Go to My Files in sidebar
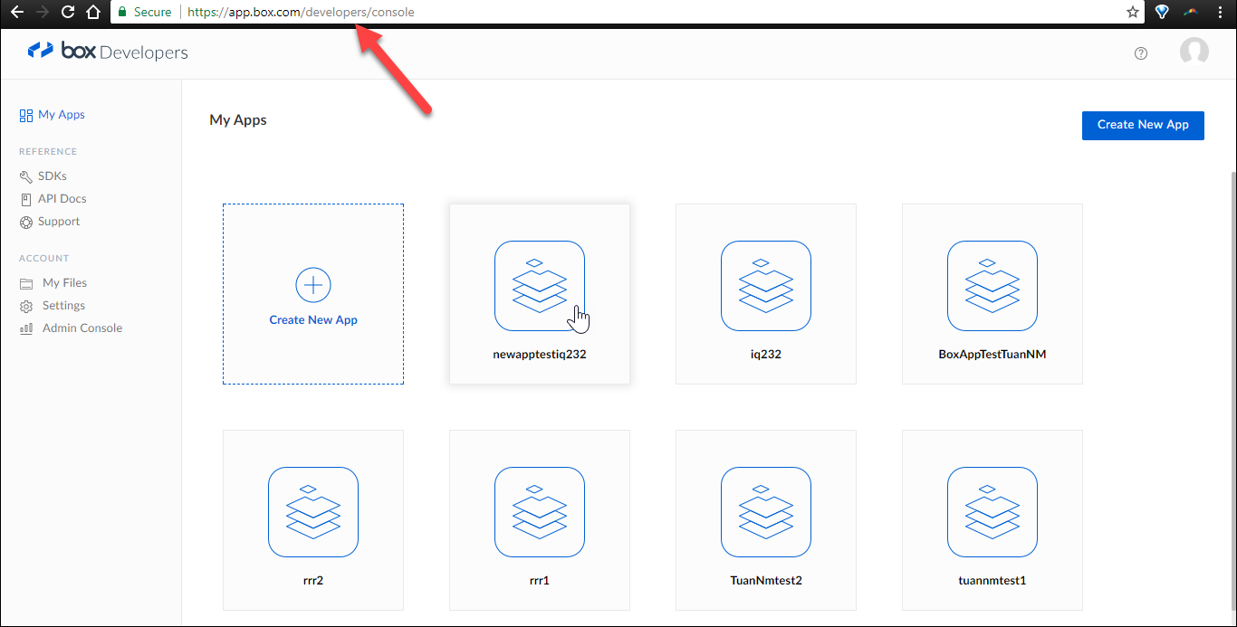The height and width of the screenshot is (627, 1237). [x=65, y=283]
